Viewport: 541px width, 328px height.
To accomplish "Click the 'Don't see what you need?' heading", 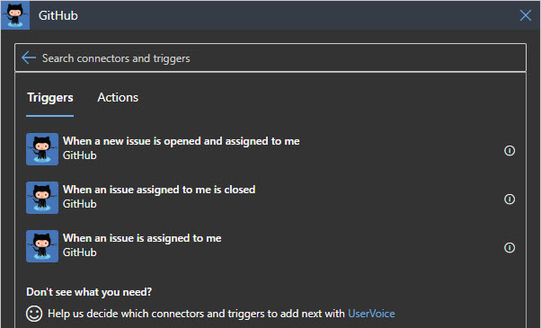I will click(x=89, y=292).
